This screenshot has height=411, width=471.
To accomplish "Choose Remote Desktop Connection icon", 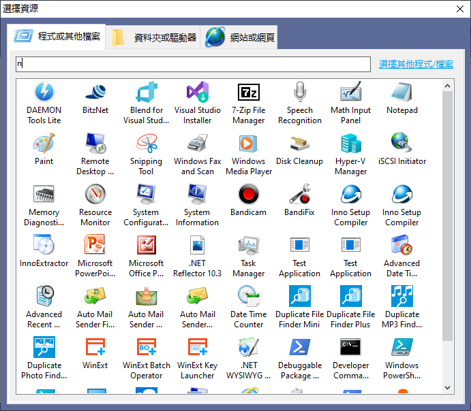I will 95,143.
